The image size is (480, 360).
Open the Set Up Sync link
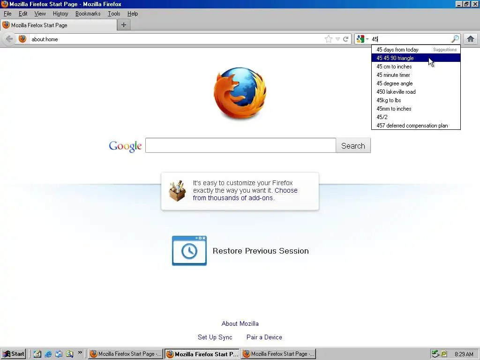point(215,337)
